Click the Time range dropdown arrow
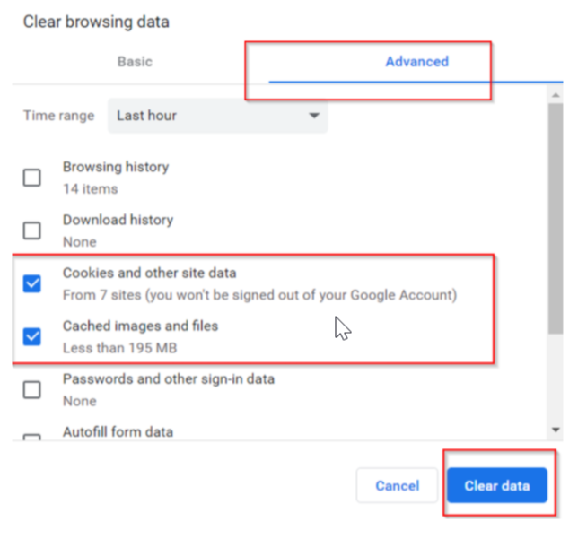This screenshot has height=539, width=578. (x=313, y=116)
